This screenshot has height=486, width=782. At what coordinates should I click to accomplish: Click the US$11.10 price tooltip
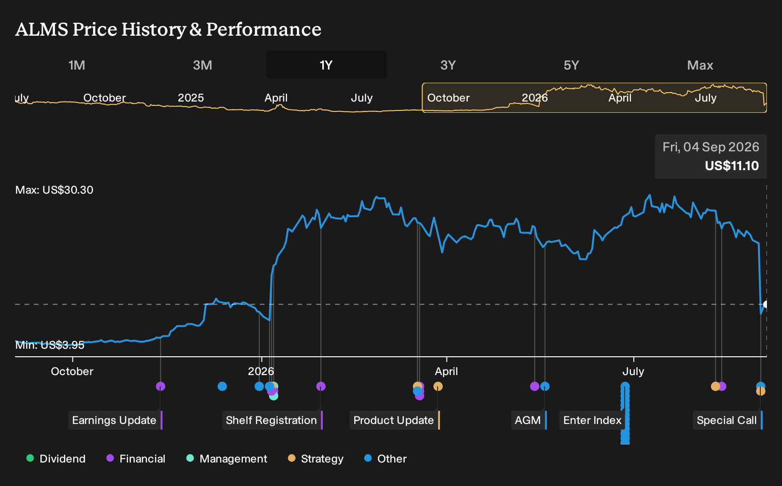(710, 157)
